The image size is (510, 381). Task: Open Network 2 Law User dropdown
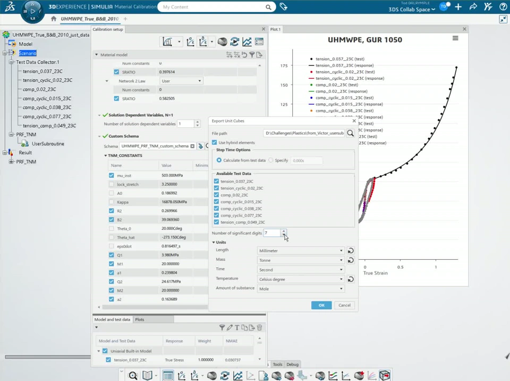[x=182, y=81]
